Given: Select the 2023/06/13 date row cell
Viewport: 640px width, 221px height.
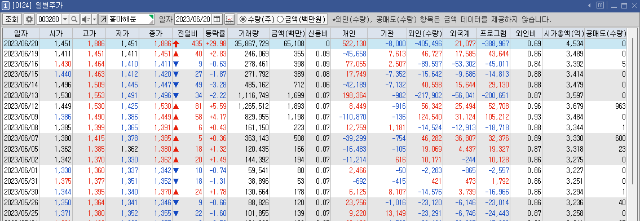Looking at the screenshot, I should point(21,95).
